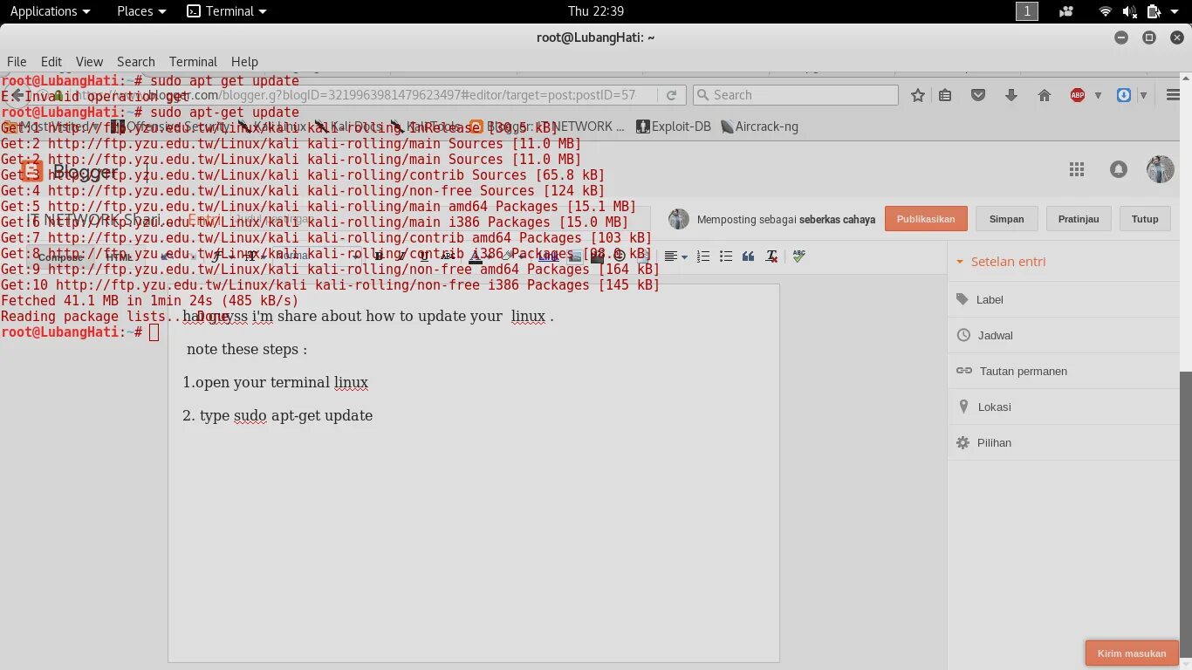Click text "note these steps :"

click(x=247, y=350)
